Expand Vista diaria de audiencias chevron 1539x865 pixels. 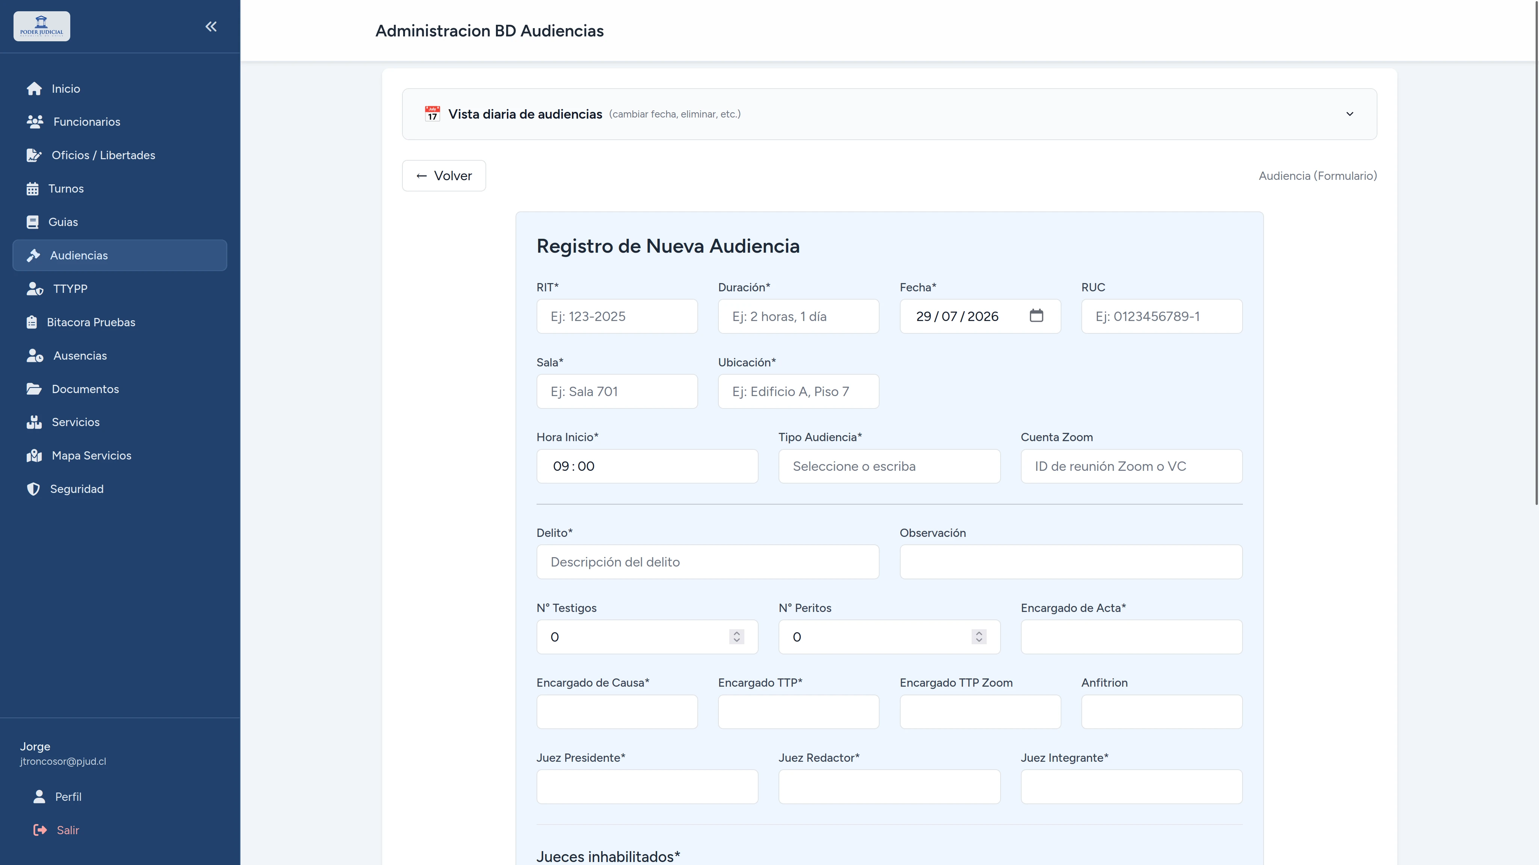[x=1350, y=114]
